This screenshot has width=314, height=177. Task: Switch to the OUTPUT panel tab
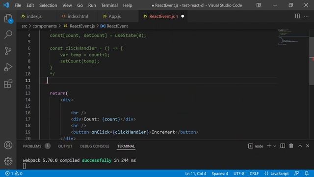65,146
